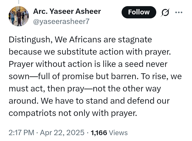Open the Grok explain-this-post icon

point(165,12)
